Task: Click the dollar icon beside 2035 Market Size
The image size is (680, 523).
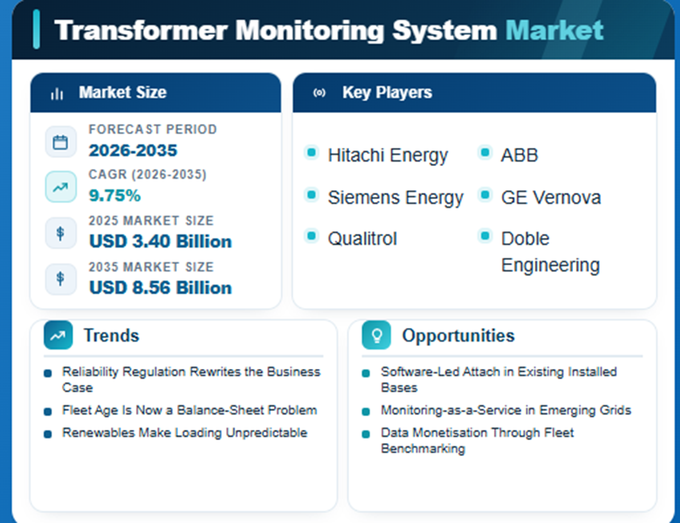Action: [x=60, y=279]
